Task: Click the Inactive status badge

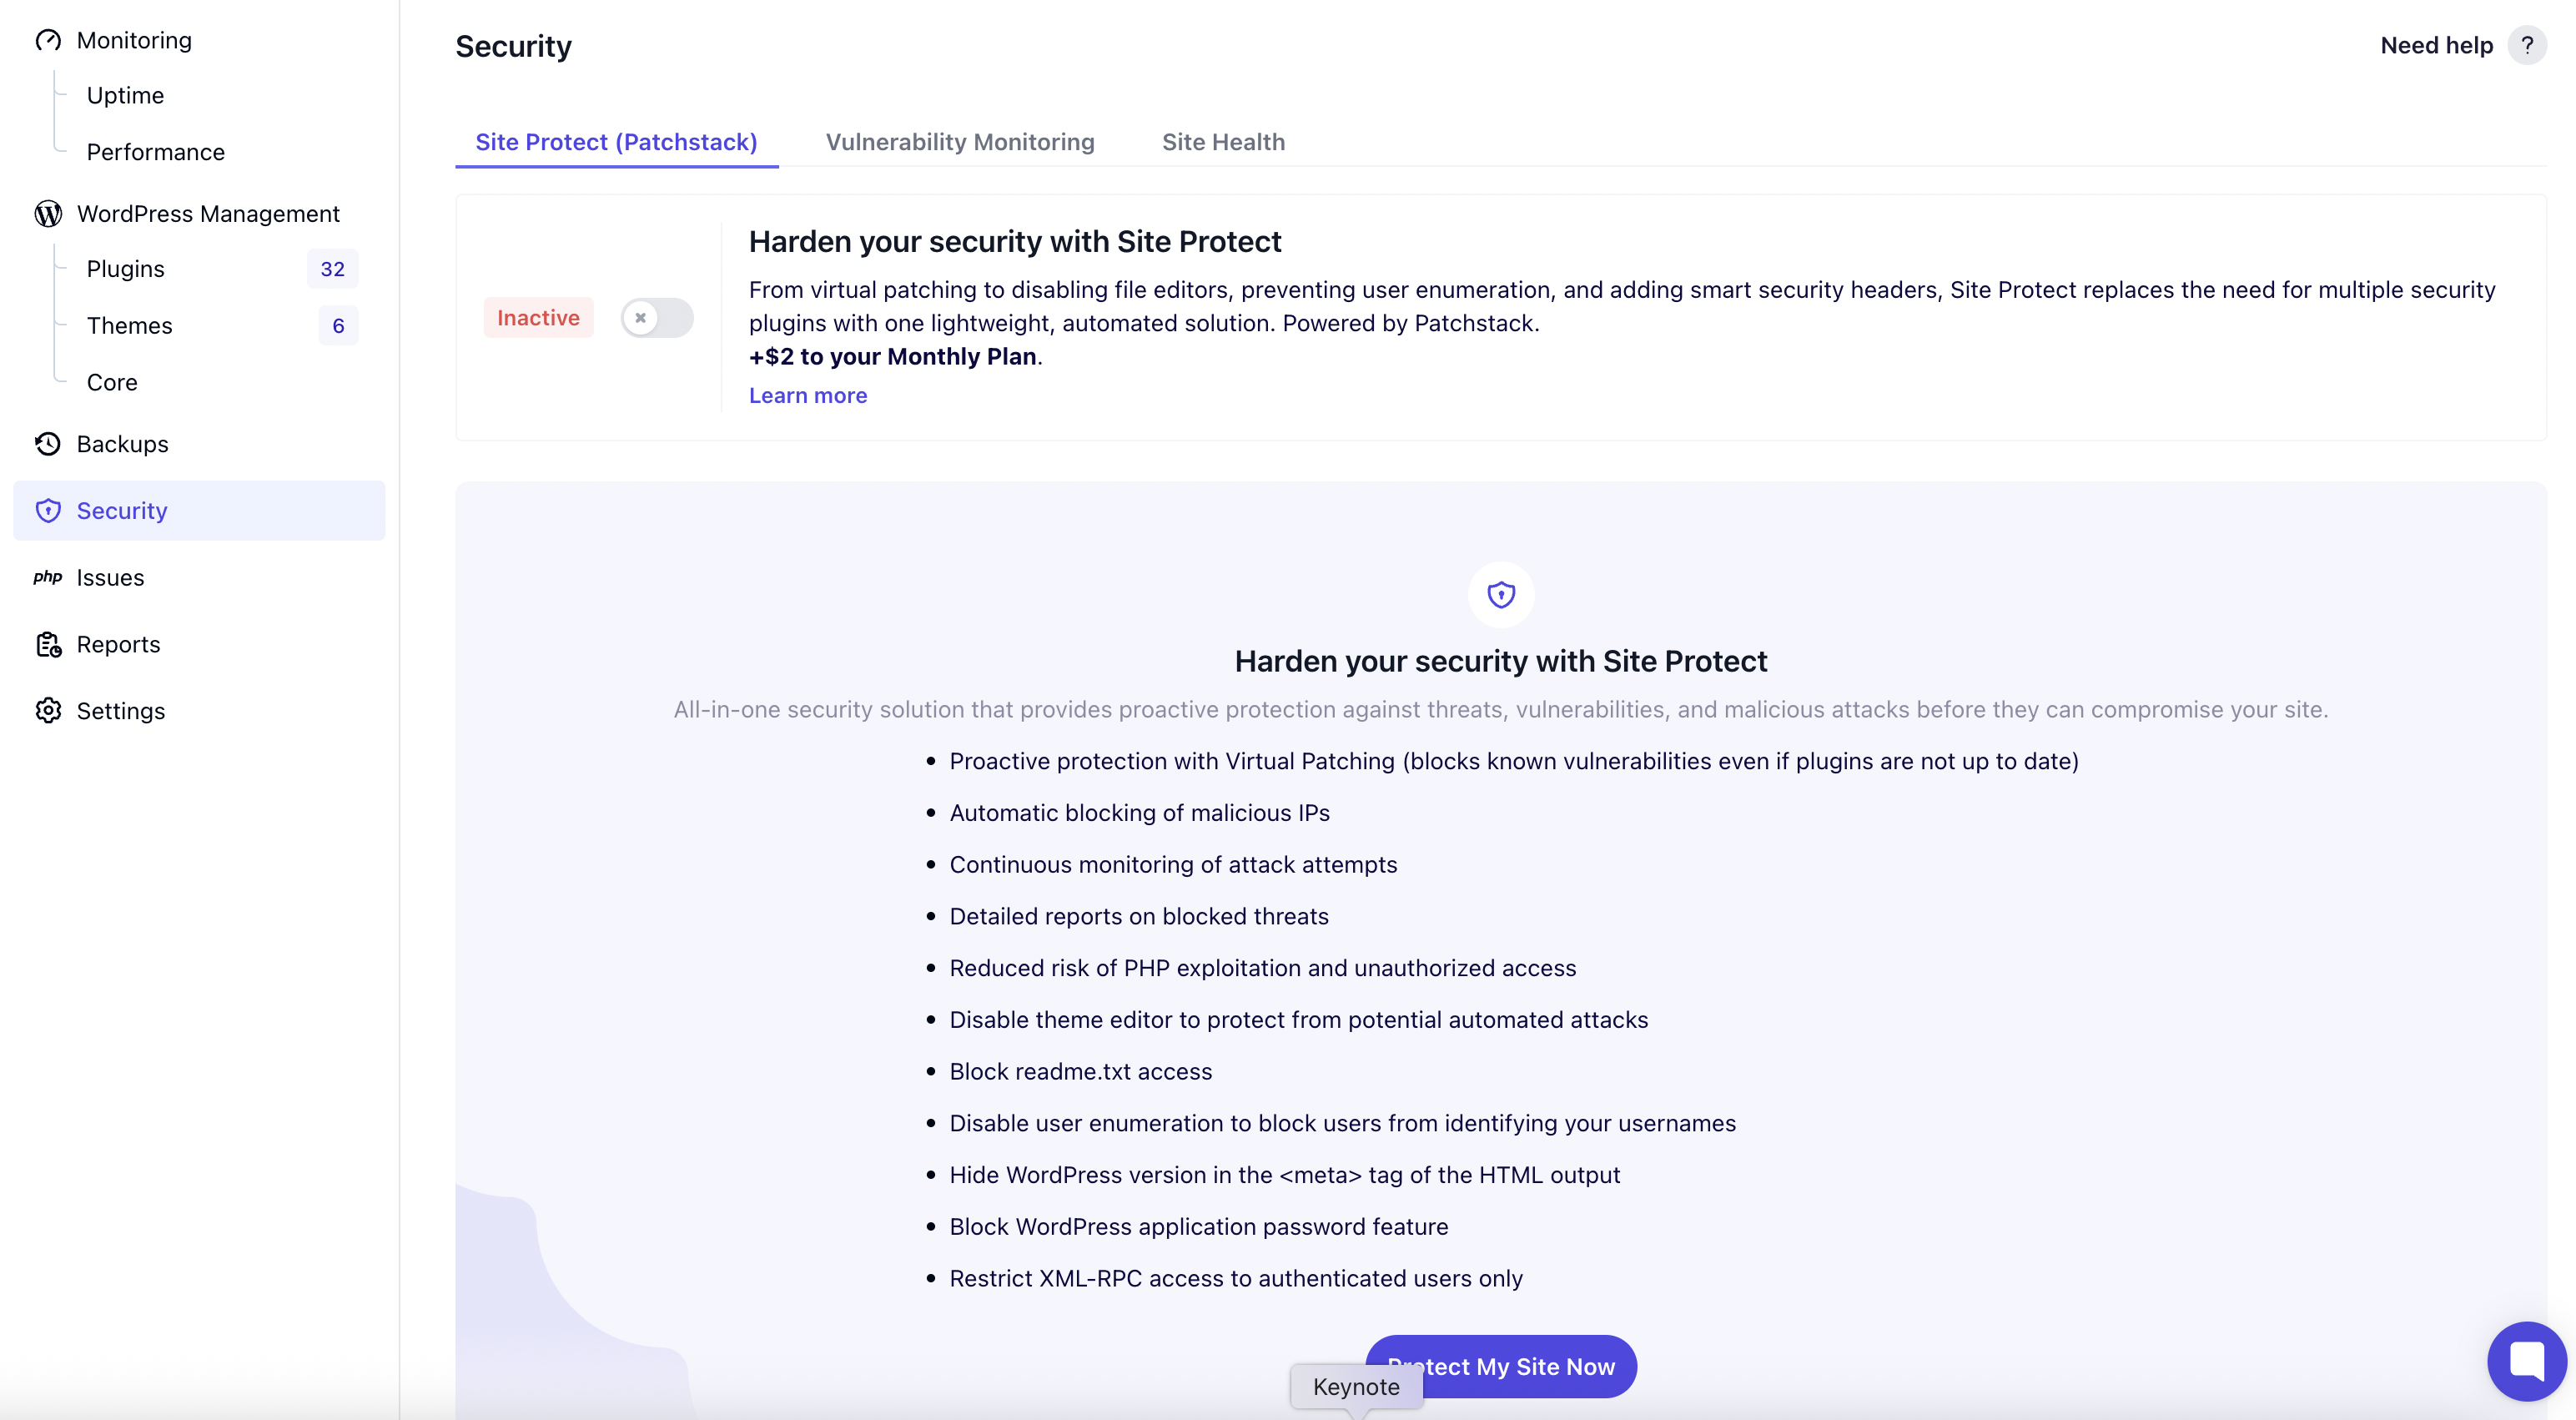Action: pos(538,318)
